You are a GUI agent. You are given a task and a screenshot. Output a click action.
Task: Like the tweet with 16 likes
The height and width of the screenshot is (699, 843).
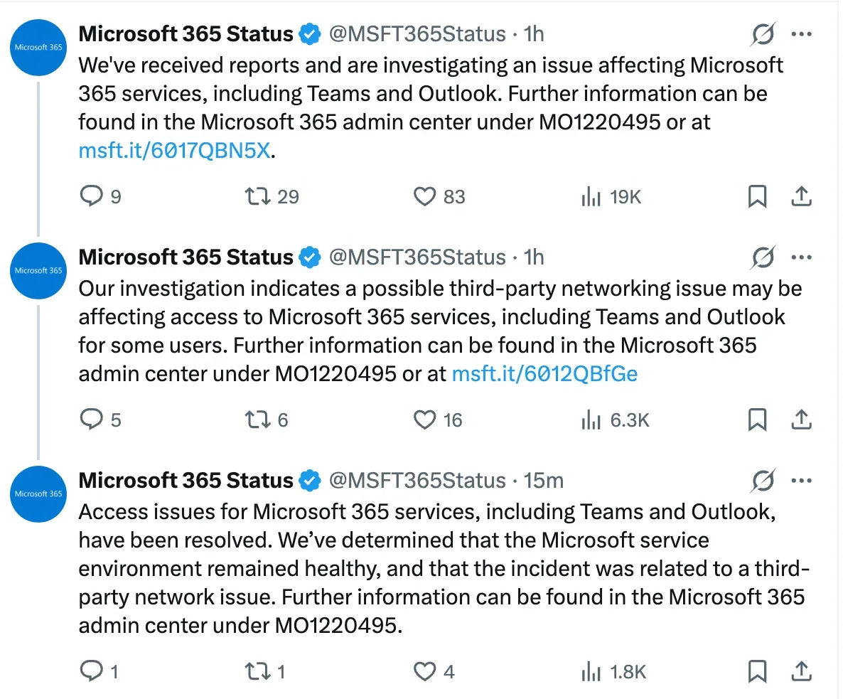point(424,420)
